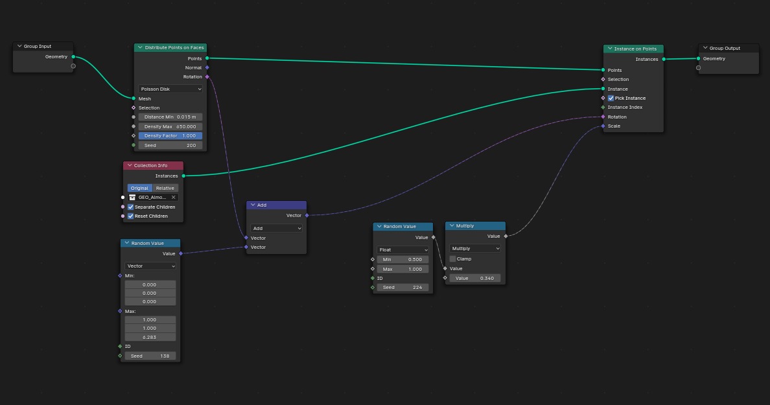Click the GEO_Almo collection icon
The image size is (770, 405).
(x=132, y=198)
